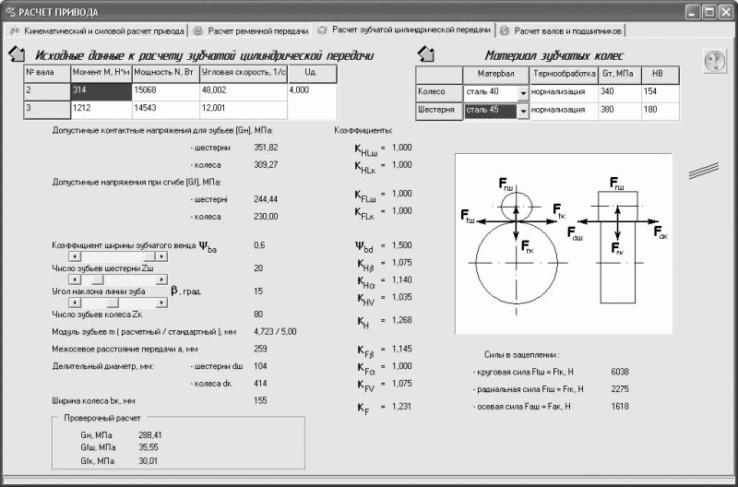Click right arrow of Угол наклона линии зуба scrollbar
This screenshot has width=738, height=487.
coord(161,303)
